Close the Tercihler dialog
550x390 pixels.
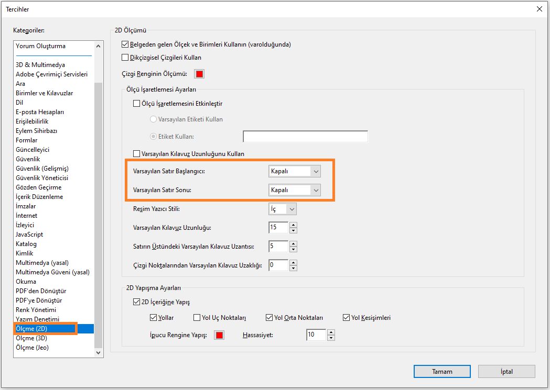click(540, 9)
